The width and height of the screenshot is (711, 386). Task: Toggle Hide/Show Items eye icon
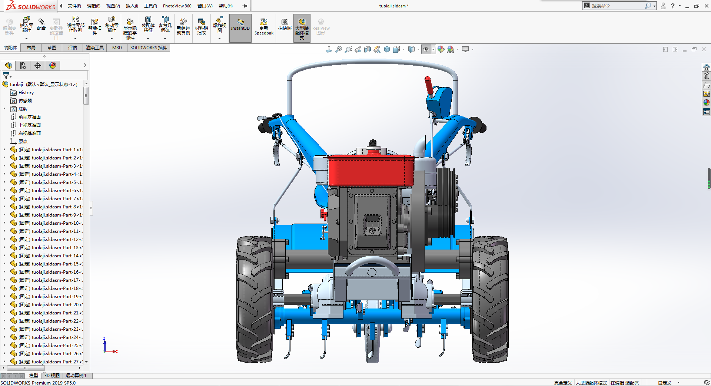pyautogui.click(x=426, y=49)
